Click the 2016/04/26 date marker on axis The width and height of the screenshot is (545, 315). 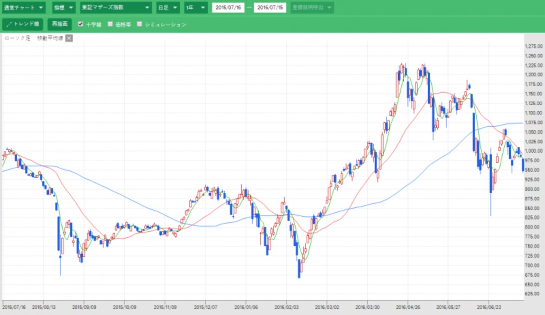tap(408, 307)
